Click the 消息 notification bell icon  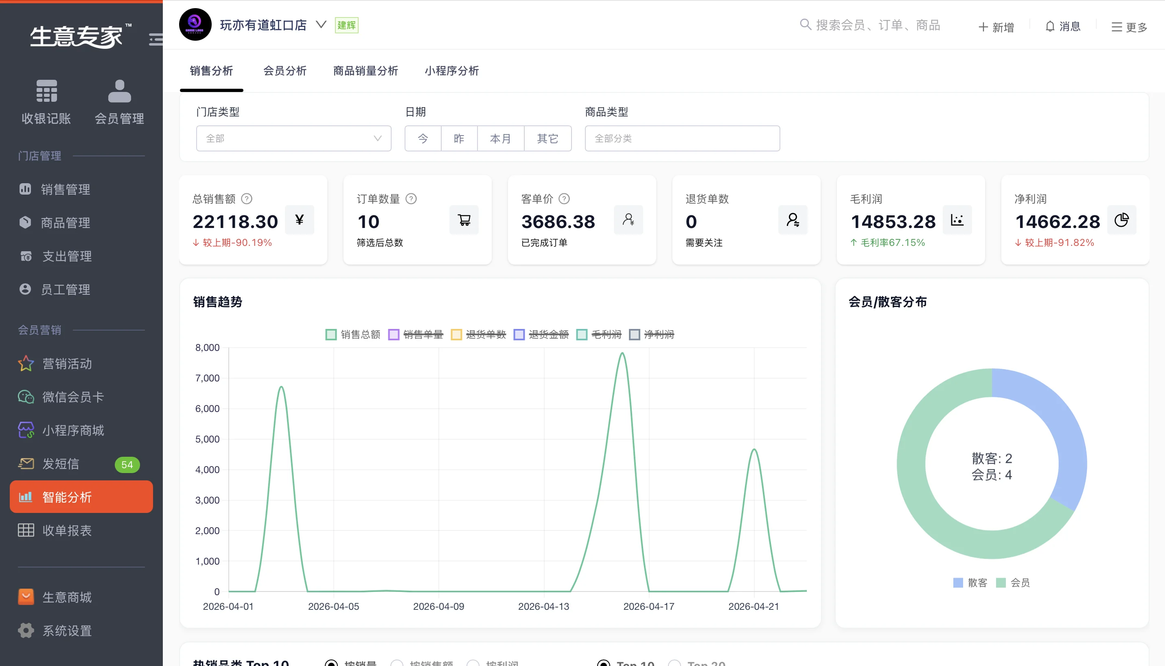click(x=1050, y=26)
